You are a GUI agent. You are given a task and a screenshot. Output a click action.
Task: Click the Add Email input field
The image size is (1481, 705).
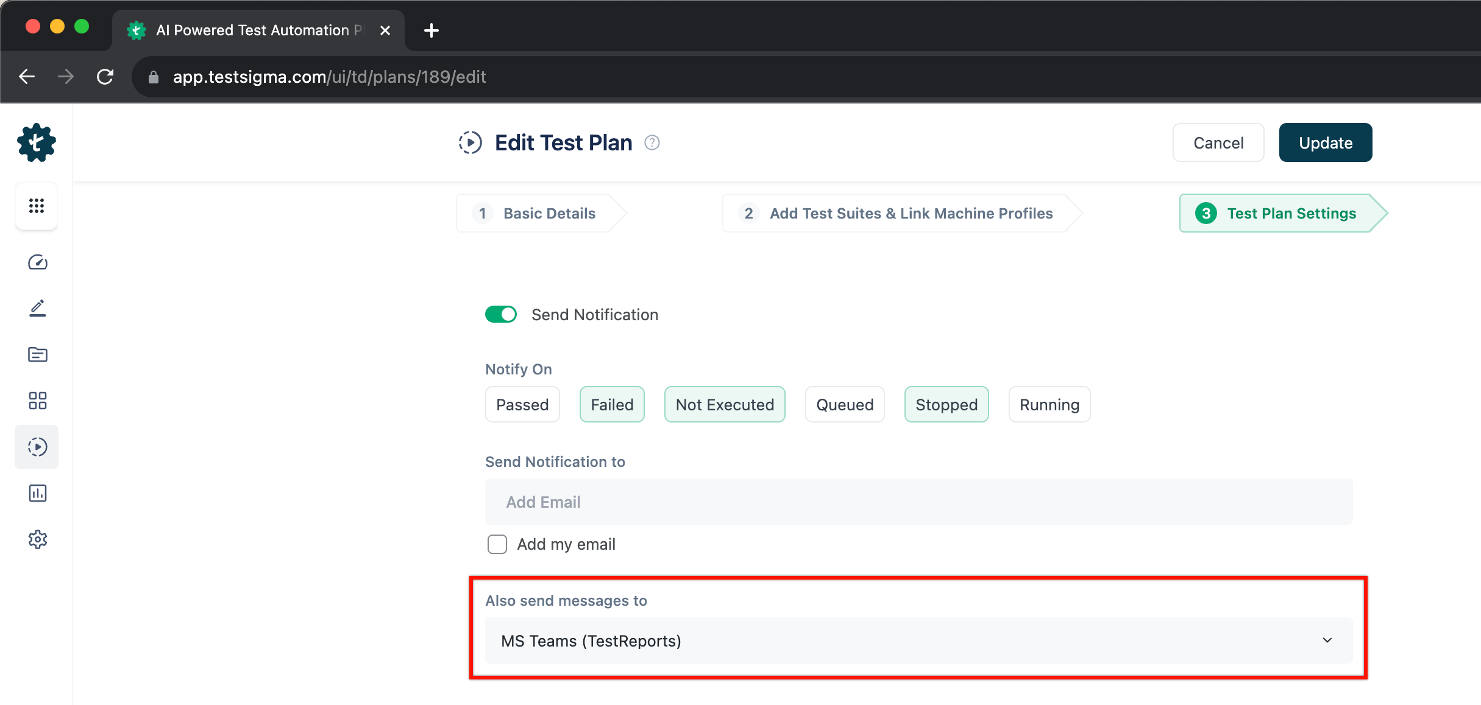tap(918, 502)
